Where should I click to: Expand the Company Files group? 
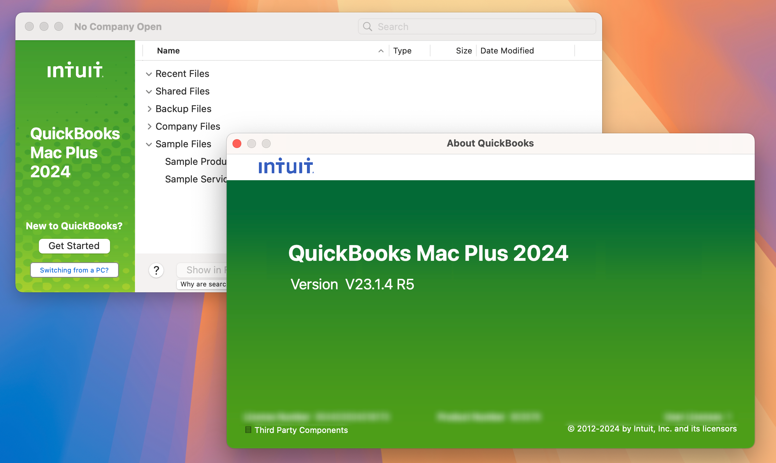tap(149, 127)
